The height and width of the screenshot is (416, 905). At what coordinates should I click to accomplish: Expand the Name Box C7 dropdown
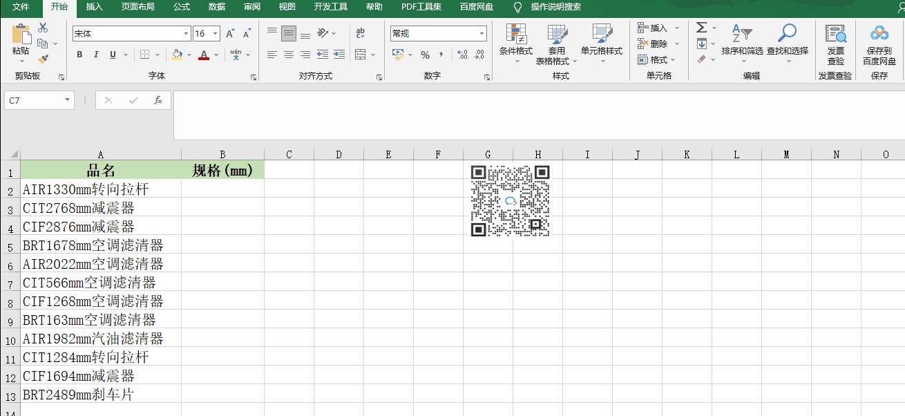point(67,100)
